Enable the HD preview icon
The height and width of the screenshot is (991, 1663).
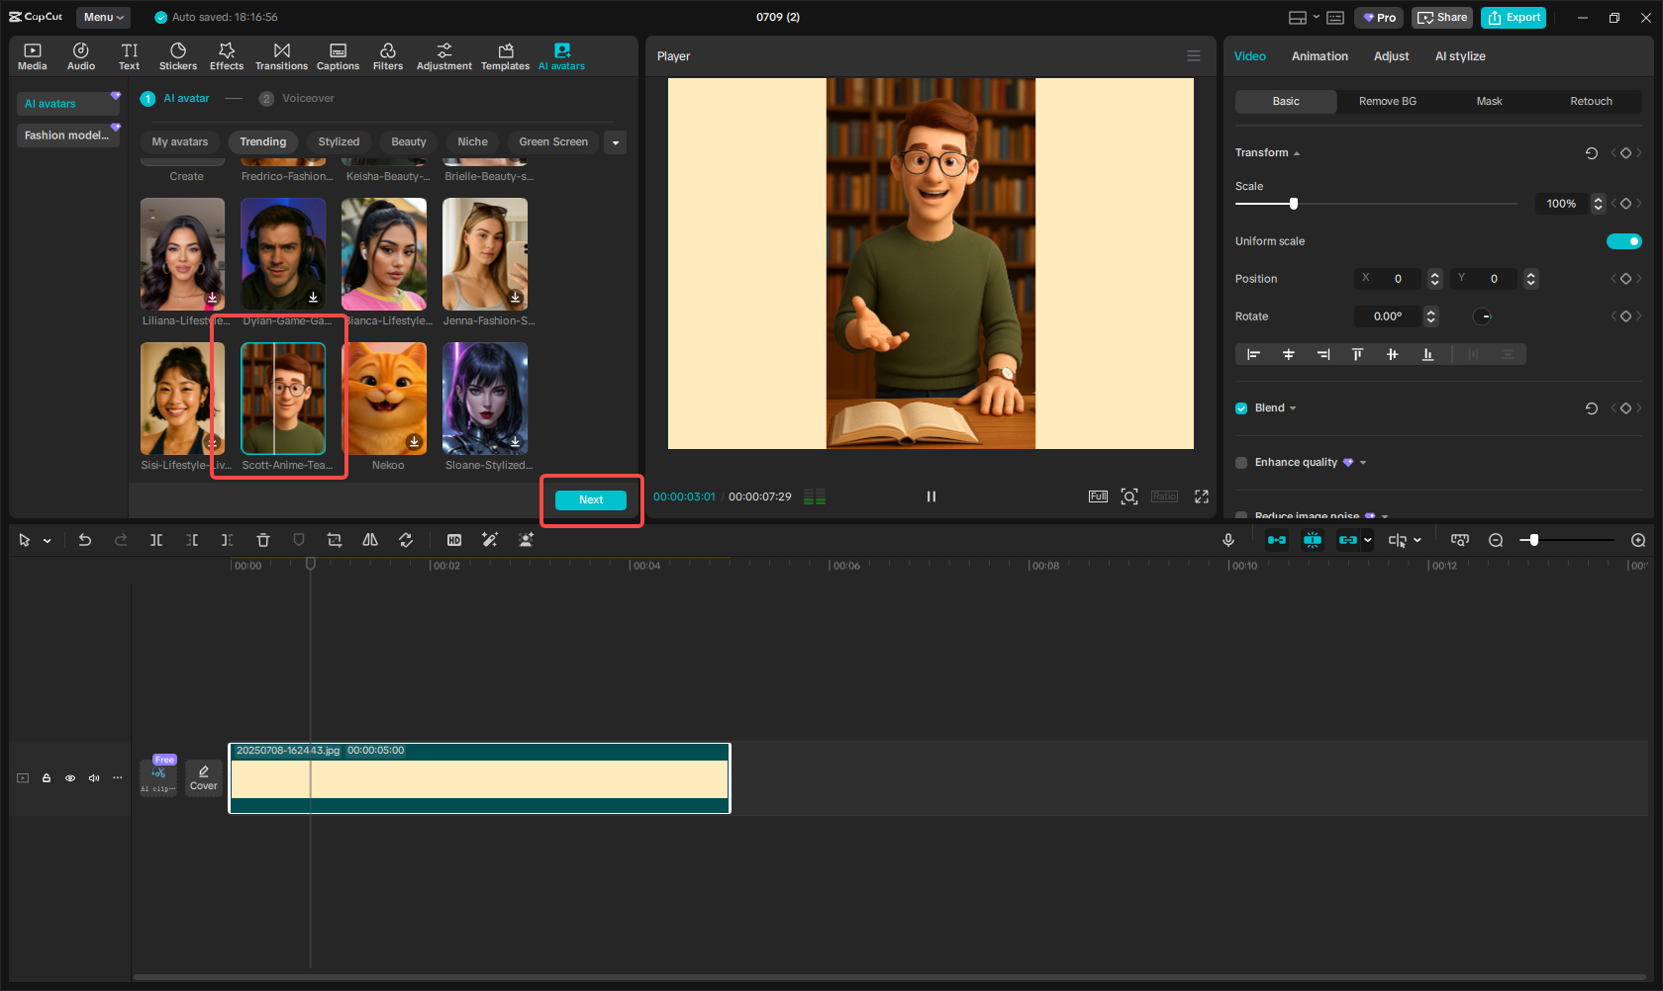click(x=454, y=540)
